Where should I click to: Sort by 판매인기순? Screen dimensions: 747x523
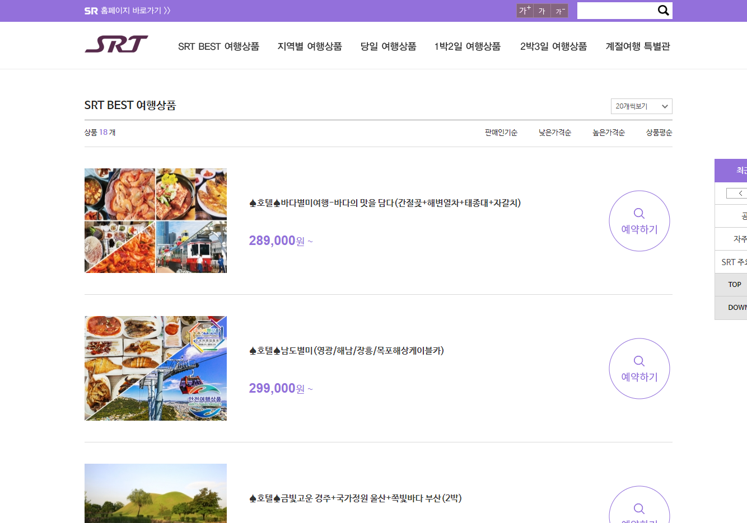click(501, 133)
